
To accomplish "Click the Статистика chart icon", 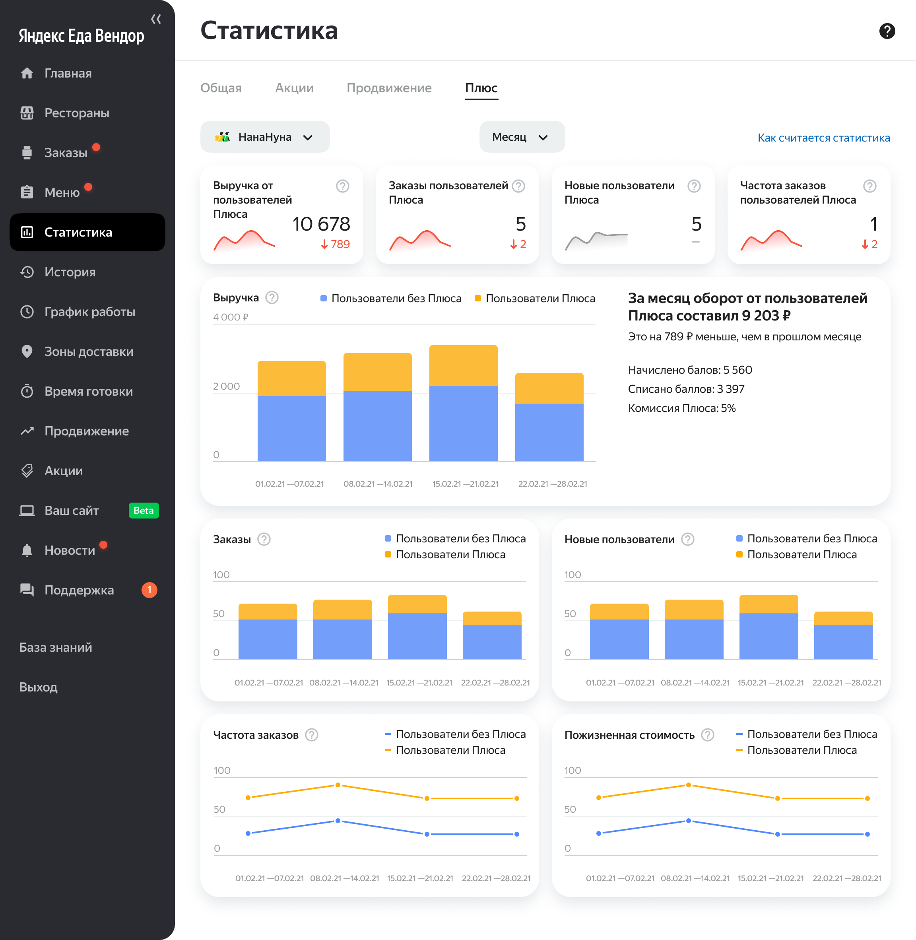I will (x=27, y=232).
